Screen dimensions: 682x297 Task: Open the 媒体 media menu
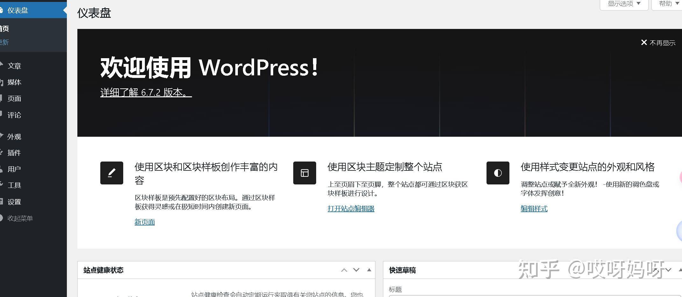pyautogui.click(x=14, y=82)
